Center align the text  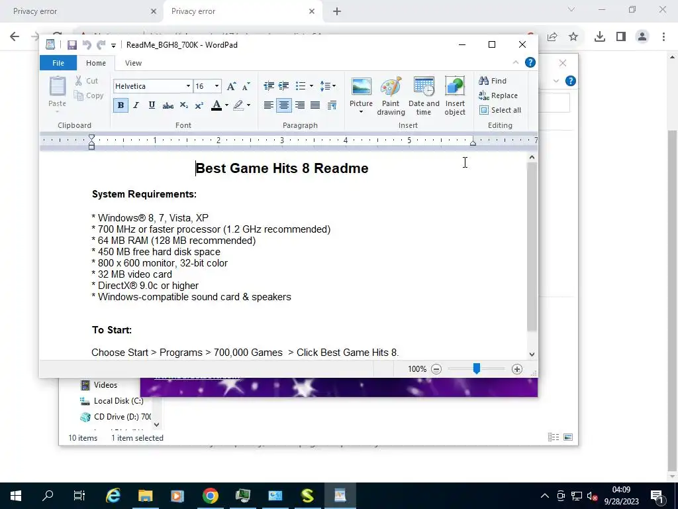tap(283, 105)
